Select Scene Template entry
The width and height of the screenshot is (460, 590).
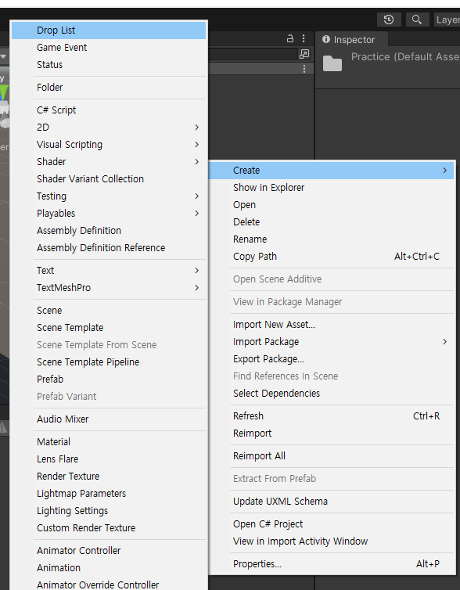pyautogui.click(x=109, y=328)
